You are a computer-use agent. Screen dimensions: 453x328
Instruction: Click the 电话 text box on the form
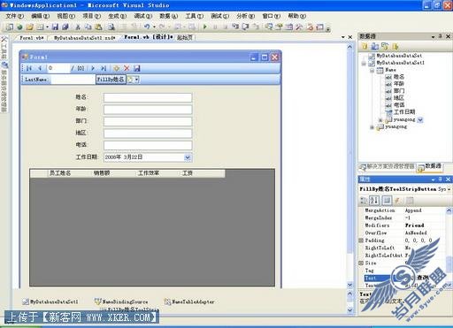pyautogui.click(x=148, y=145)
